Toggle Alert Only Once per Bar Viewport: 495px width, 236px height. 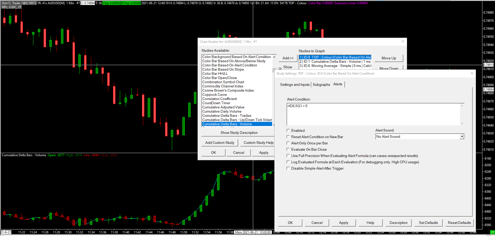coord(288,143)
